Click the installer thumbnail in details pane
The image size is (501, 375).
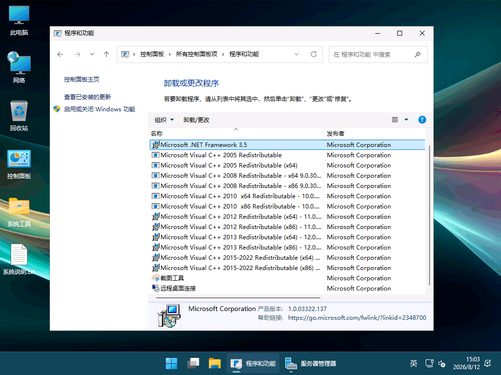169,315
